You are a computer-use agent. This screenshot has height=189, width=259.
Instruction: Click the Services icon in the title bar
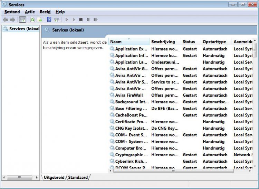coord(5,4)
